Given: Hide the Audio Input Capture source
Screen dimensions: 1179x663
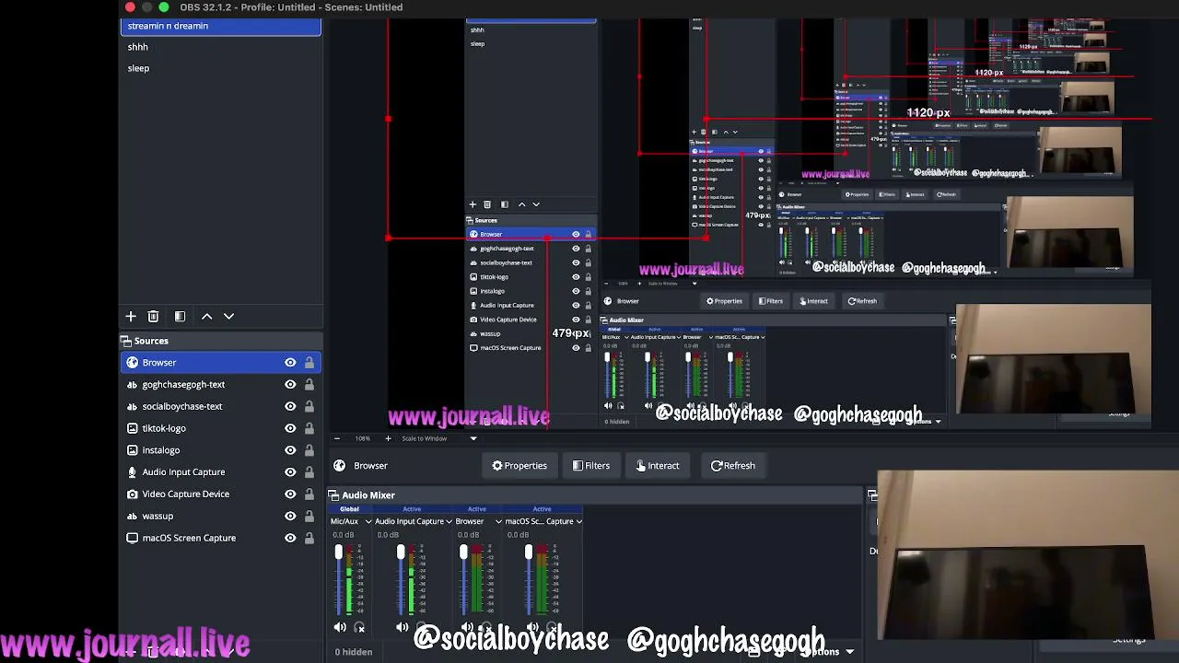Looking at the screenshot, I should (290, 472).
